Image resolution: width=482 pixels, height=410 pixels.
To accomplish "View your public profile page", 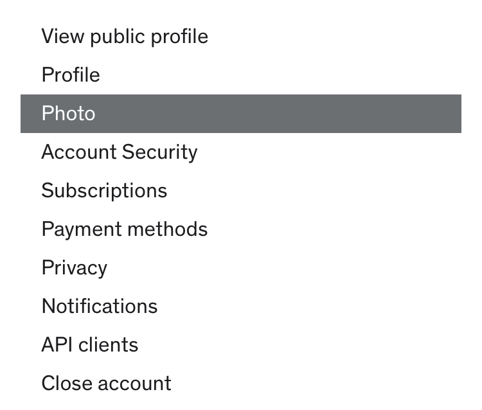I will [x=125, y=37].
